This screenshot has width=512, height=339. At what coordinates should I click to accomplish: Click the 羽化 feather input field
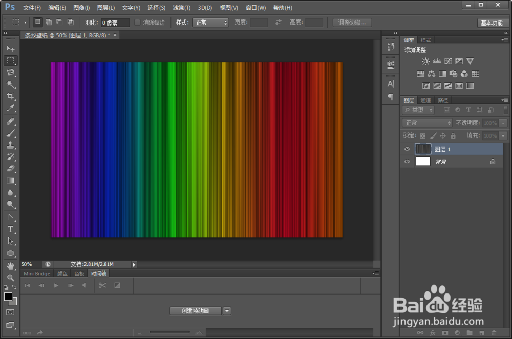click(x=115, y=22)
